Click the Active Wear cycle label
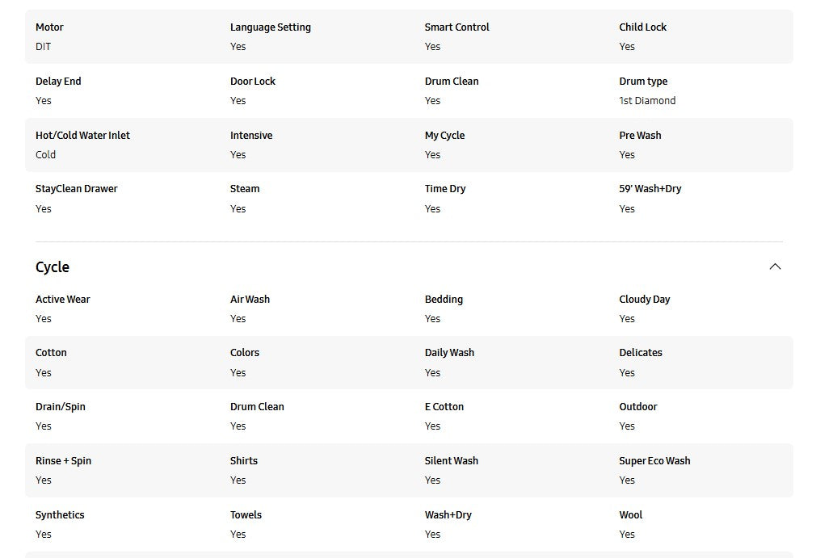The image size is (816, 558). tap(62, 300)
